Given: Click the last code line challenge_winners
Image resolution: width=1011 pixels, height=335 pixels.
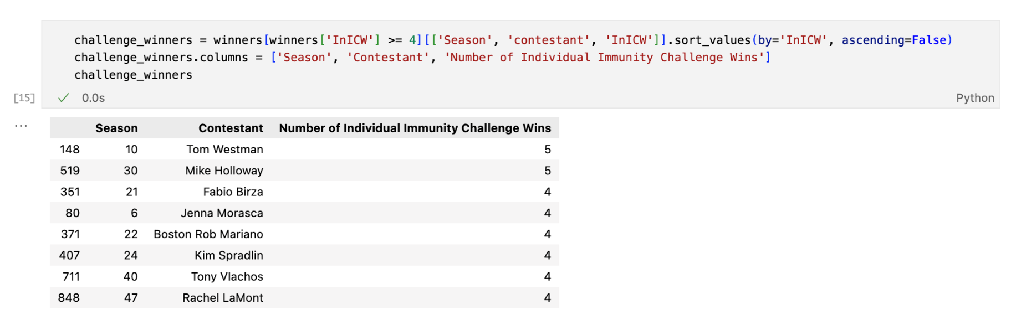Looking at the screenshot, I should (x=133, y=75).
